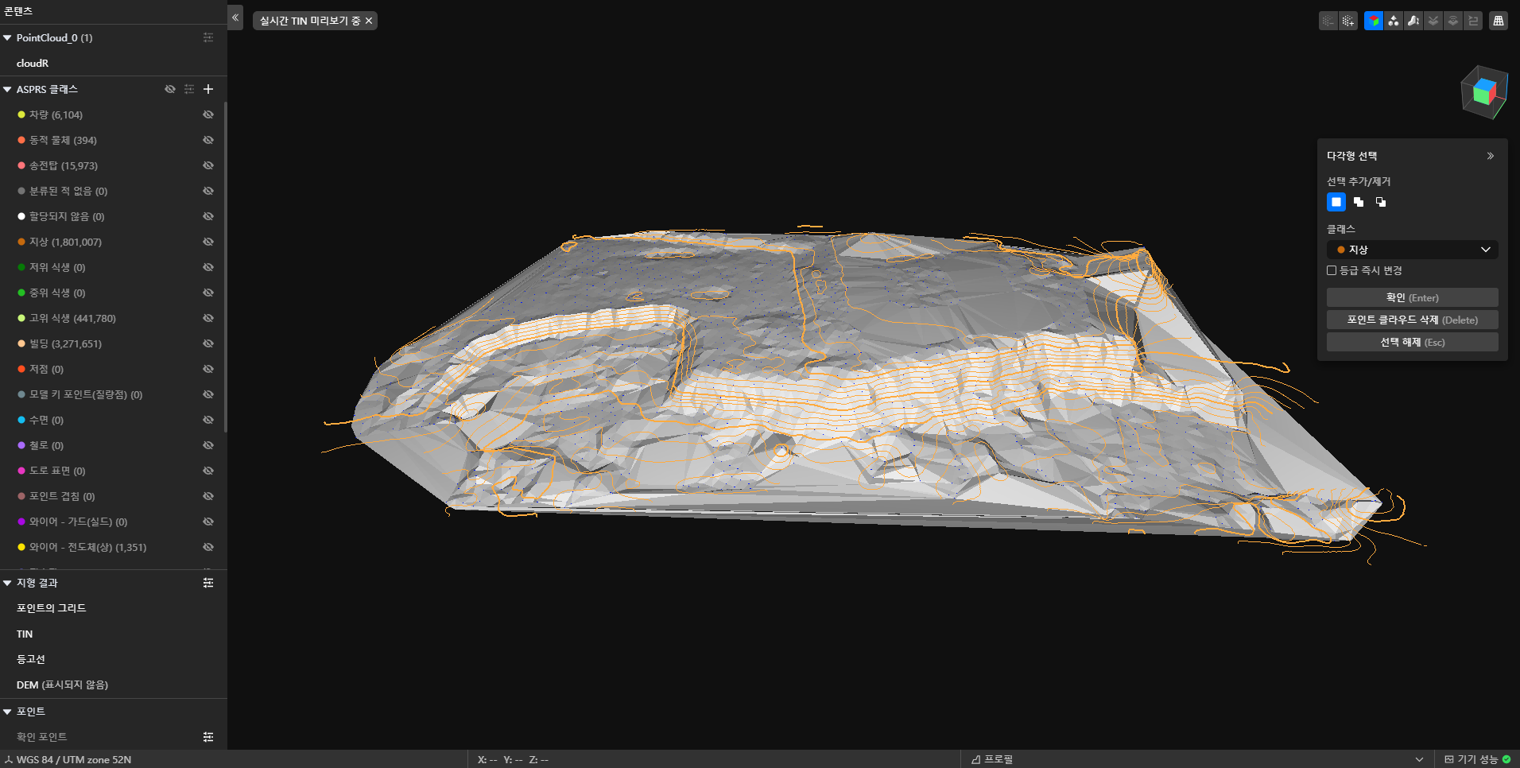Toggle visibility of 동적 물체 class
This screenshot has height=768, width=1520.
(208, 140)
